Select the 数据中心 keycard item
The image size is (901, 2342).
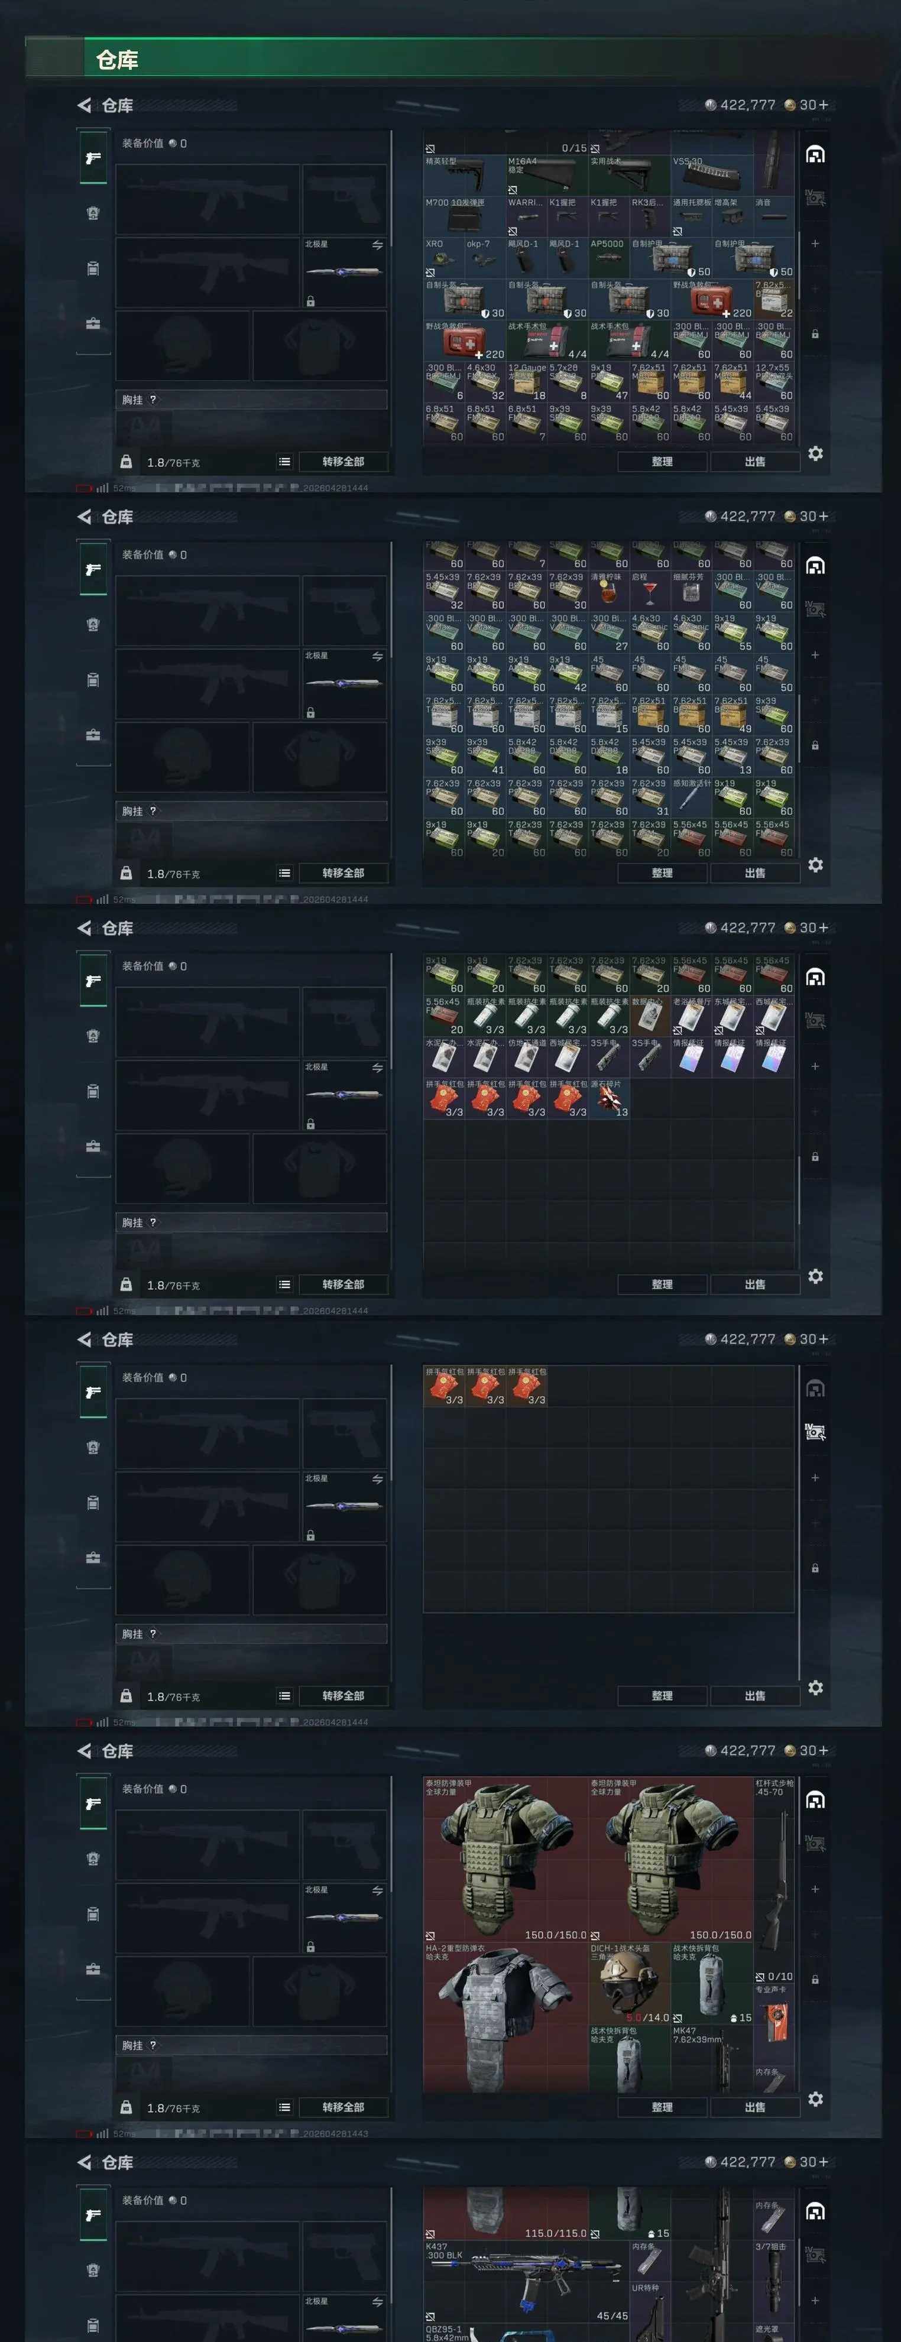(x=649, y=1016)
